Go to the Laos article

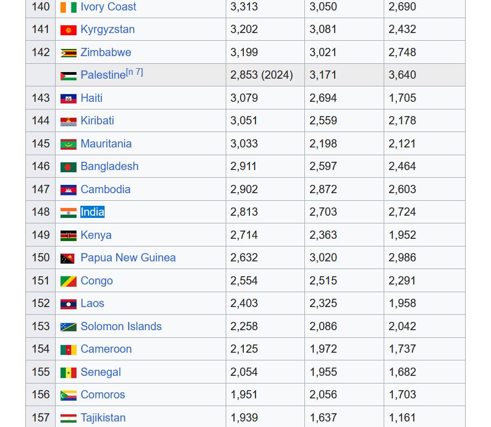click(92, 304)
